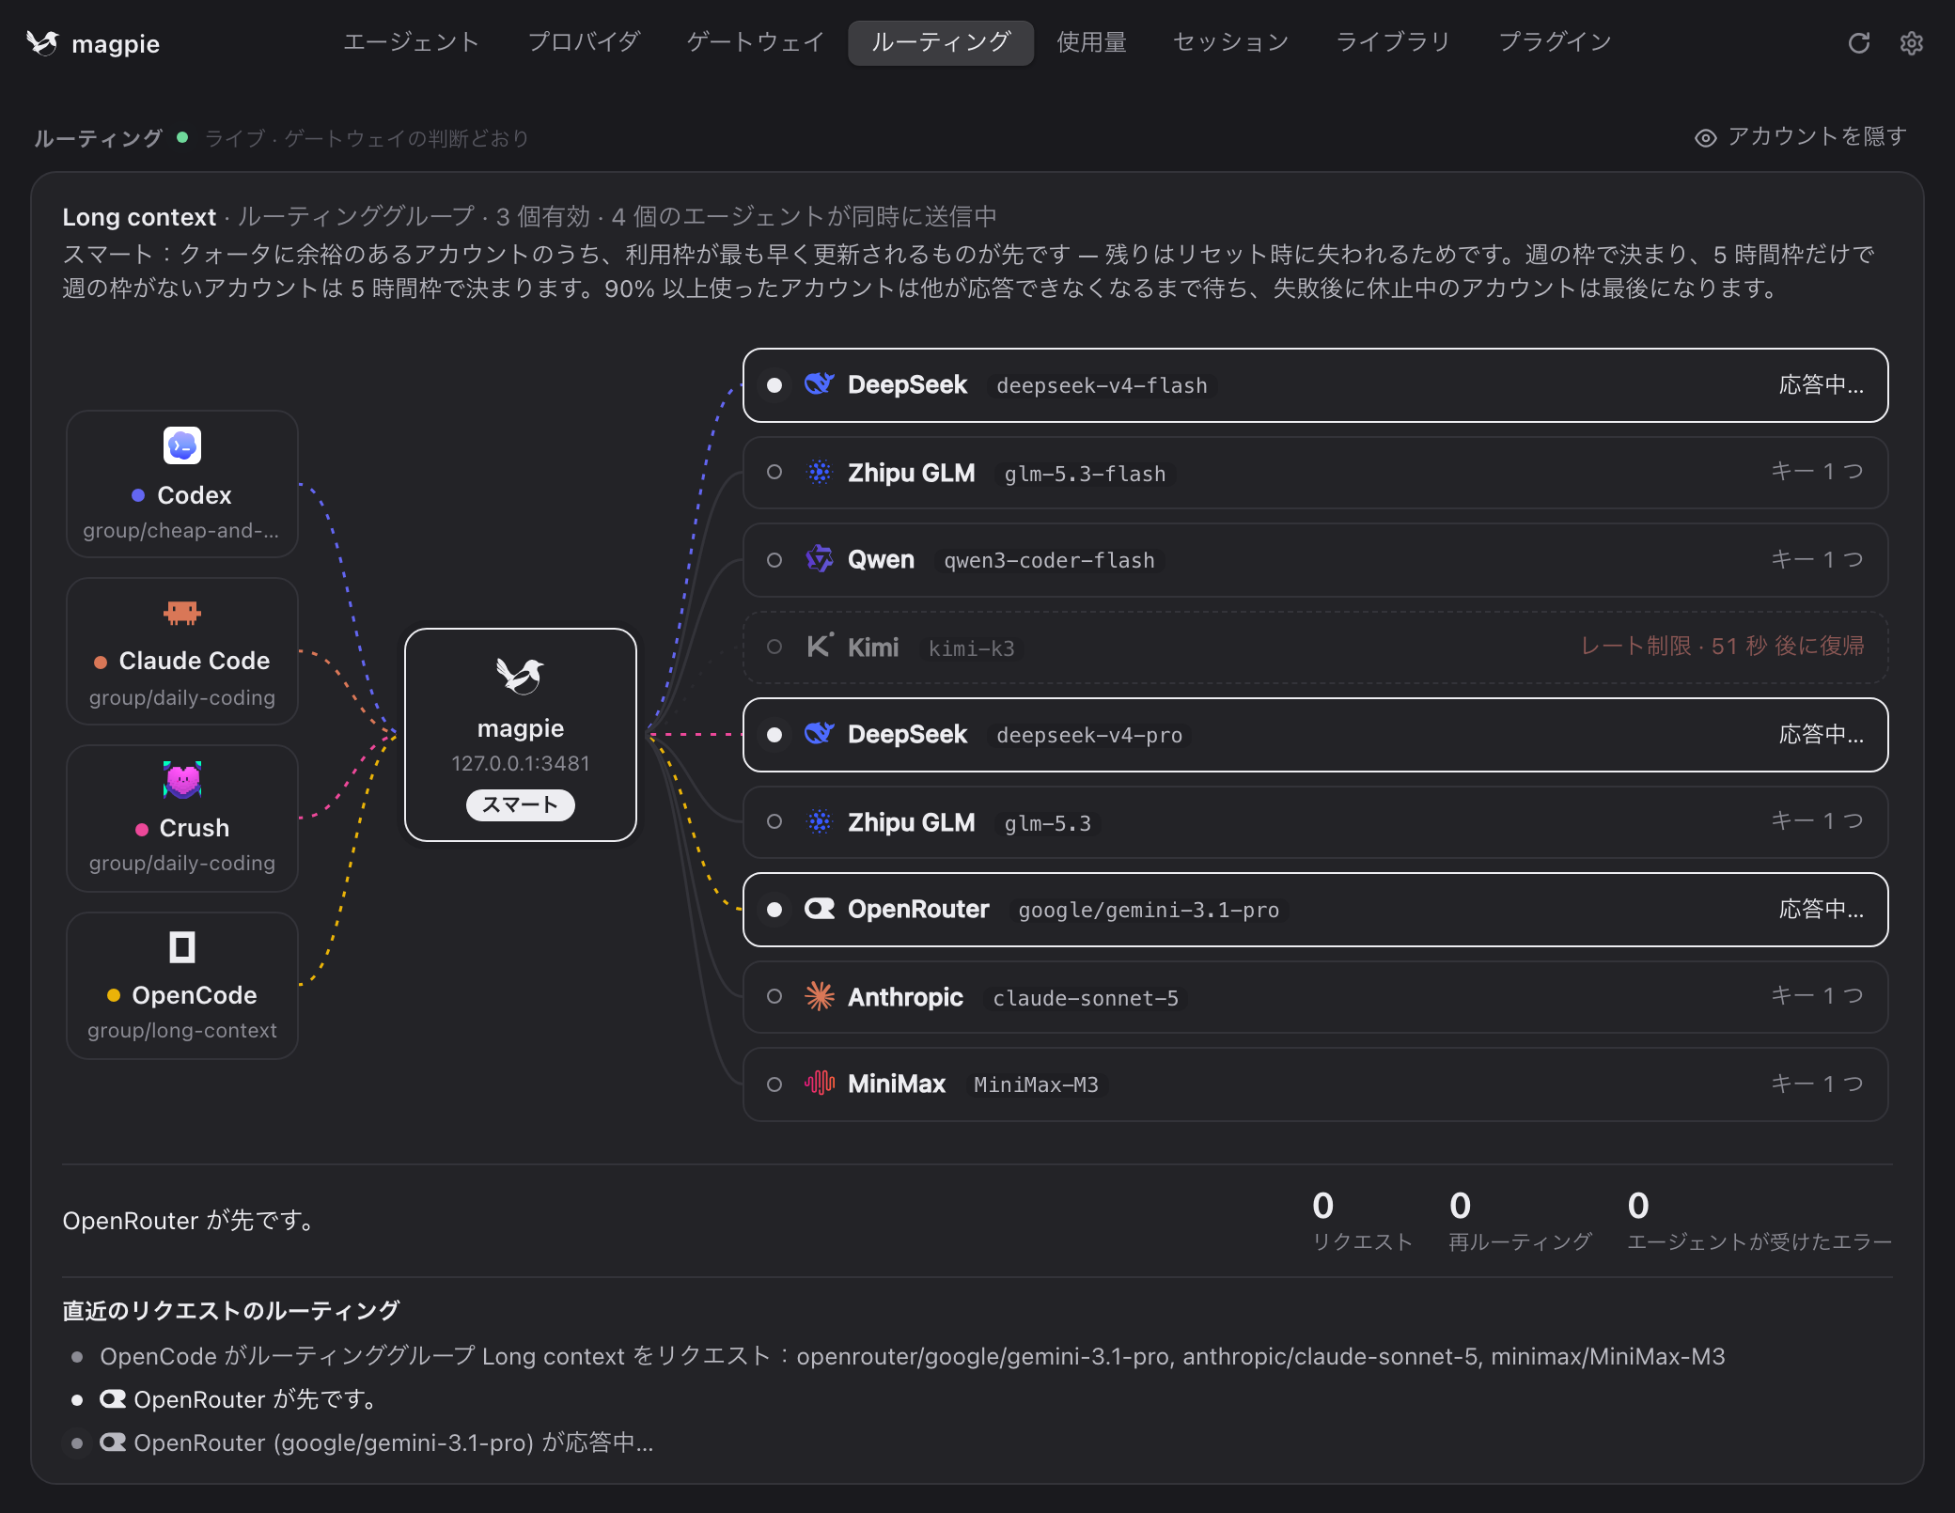Click OpenCode group/long-context label
Screen dimensions: 1955x1513
182,1031
